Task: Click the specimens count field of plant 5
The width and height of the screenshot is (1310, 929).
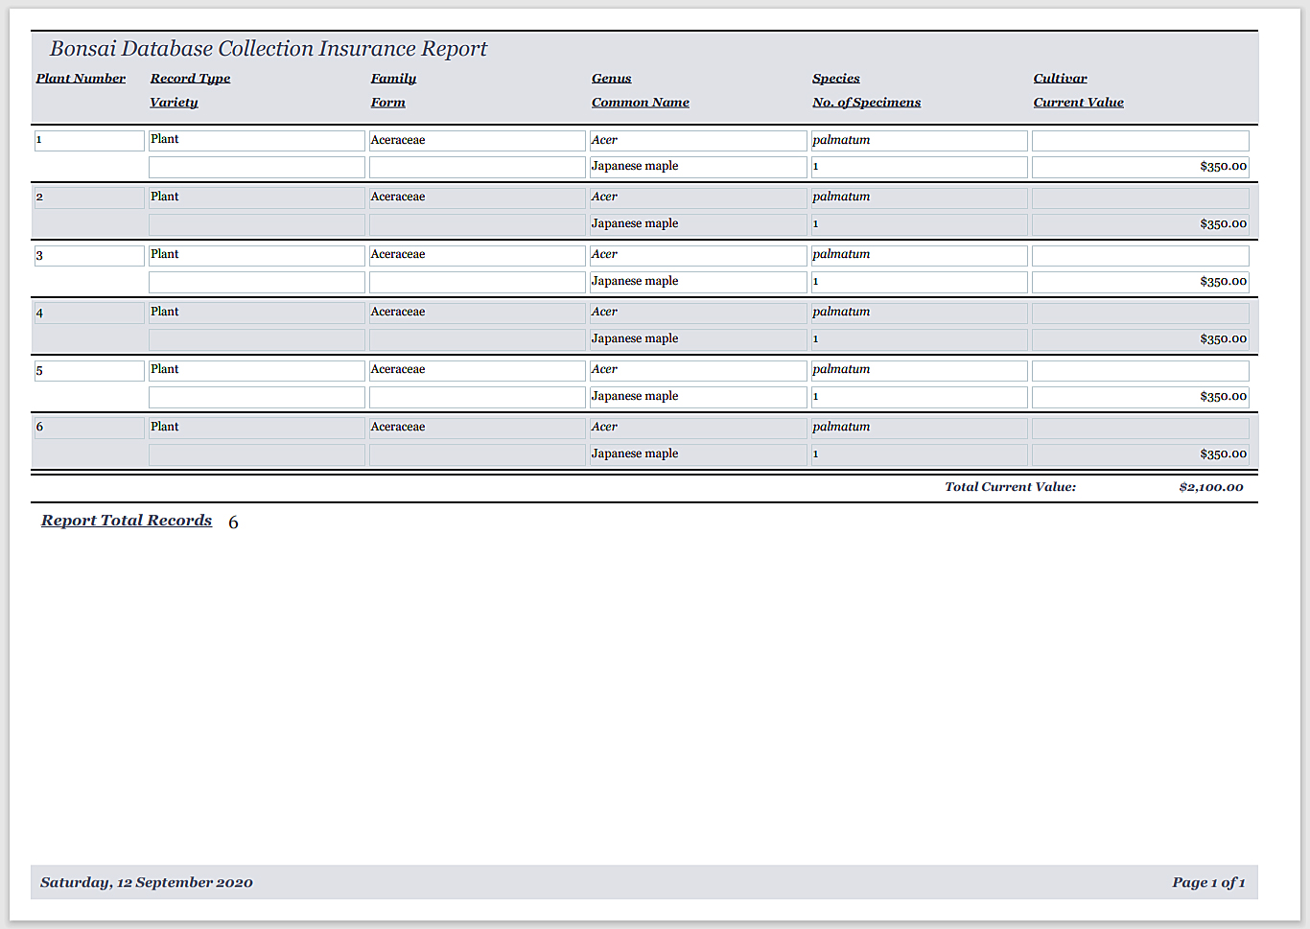Action: [x=920, y=397]
